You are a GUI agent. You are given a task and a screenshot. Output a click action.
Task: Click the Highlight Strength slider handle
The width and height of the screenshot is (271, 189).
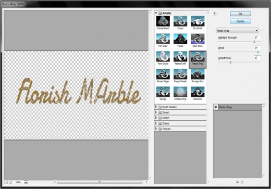point(254,42)
